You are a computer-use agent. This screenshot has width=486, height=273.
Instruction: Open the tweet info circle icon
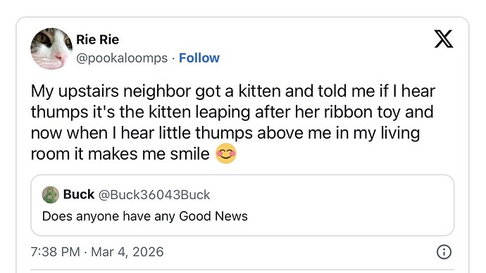click(x=444, y=252)
